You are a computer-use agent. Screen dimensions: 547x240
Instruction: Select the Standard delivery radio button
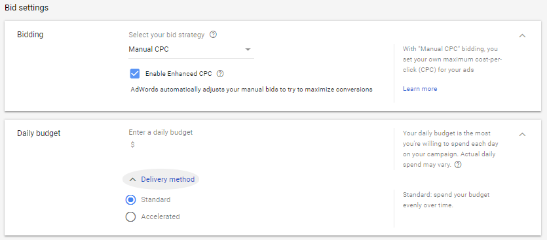[x=130, y=200]
